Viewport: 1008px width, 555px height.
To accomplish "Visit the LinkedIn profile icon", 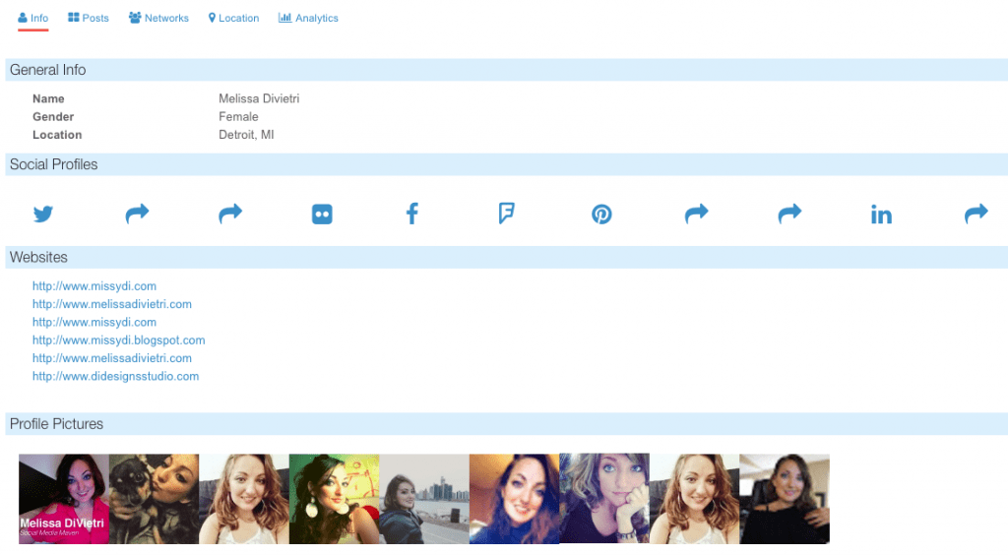I will [881, 214].
